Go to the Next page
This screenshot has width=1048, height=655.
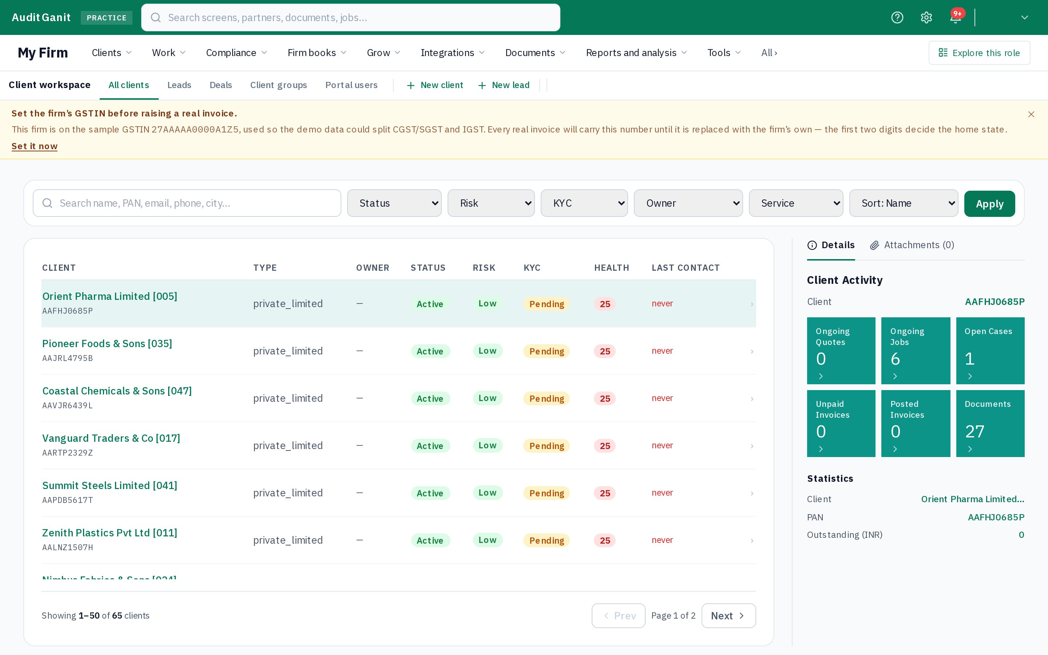click(x=729, y=616)
